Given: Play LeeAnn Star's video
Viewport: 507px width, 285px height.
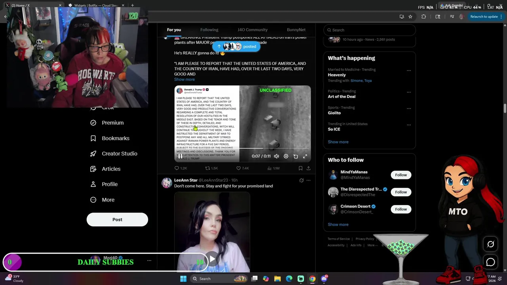Looking at the screenshot, I should 212,259.
